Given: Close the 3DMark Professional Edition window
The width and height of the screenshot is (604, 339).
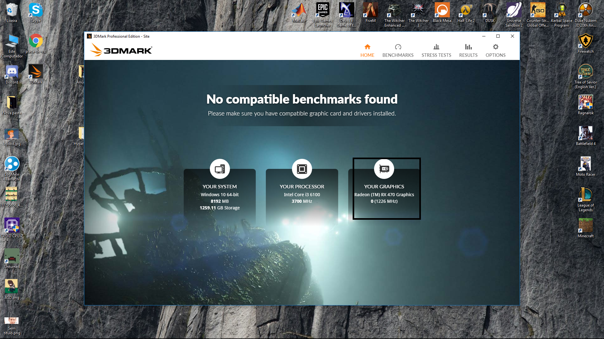Looking at the screenshot, I should pos(512,36).
